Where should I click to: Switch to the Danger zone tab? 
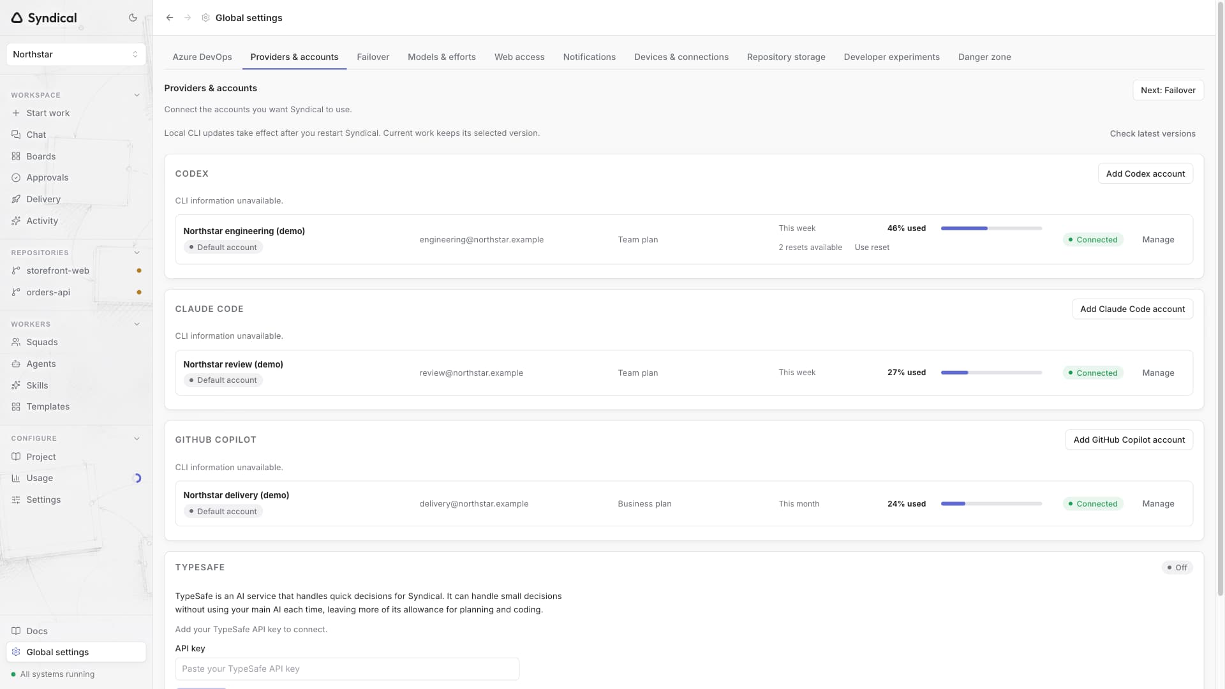984,57
